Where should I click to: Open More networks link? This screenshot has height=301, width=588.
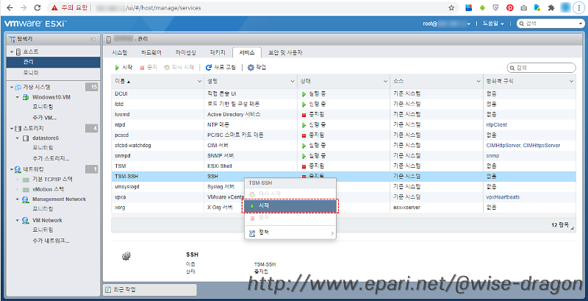tap(51, 241)
